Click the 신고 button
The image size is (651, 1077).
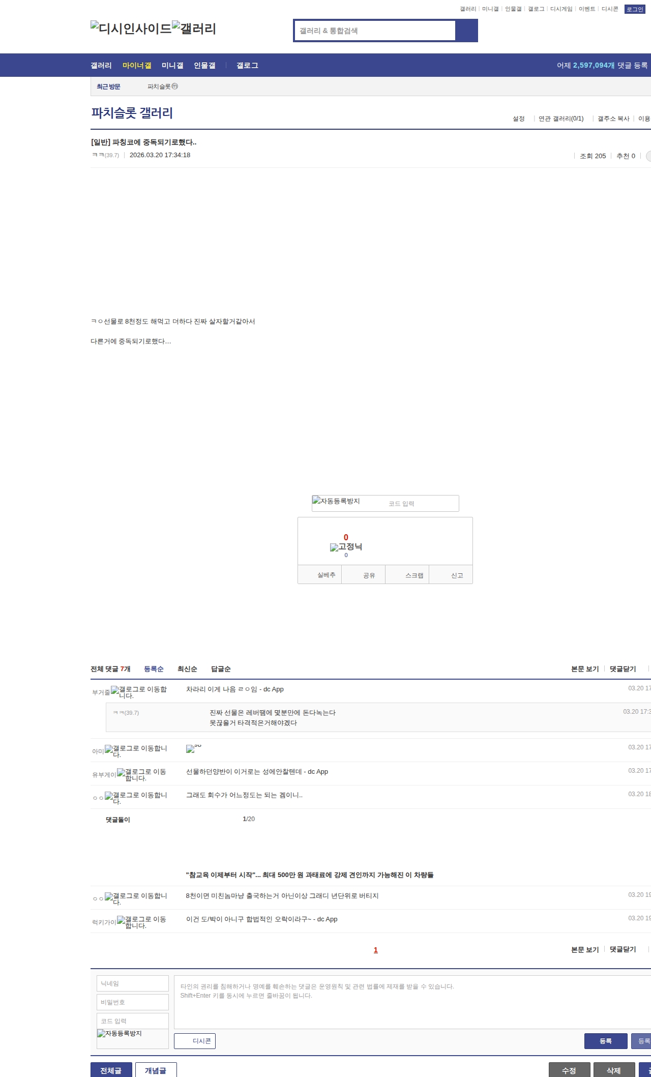(451, 575)
